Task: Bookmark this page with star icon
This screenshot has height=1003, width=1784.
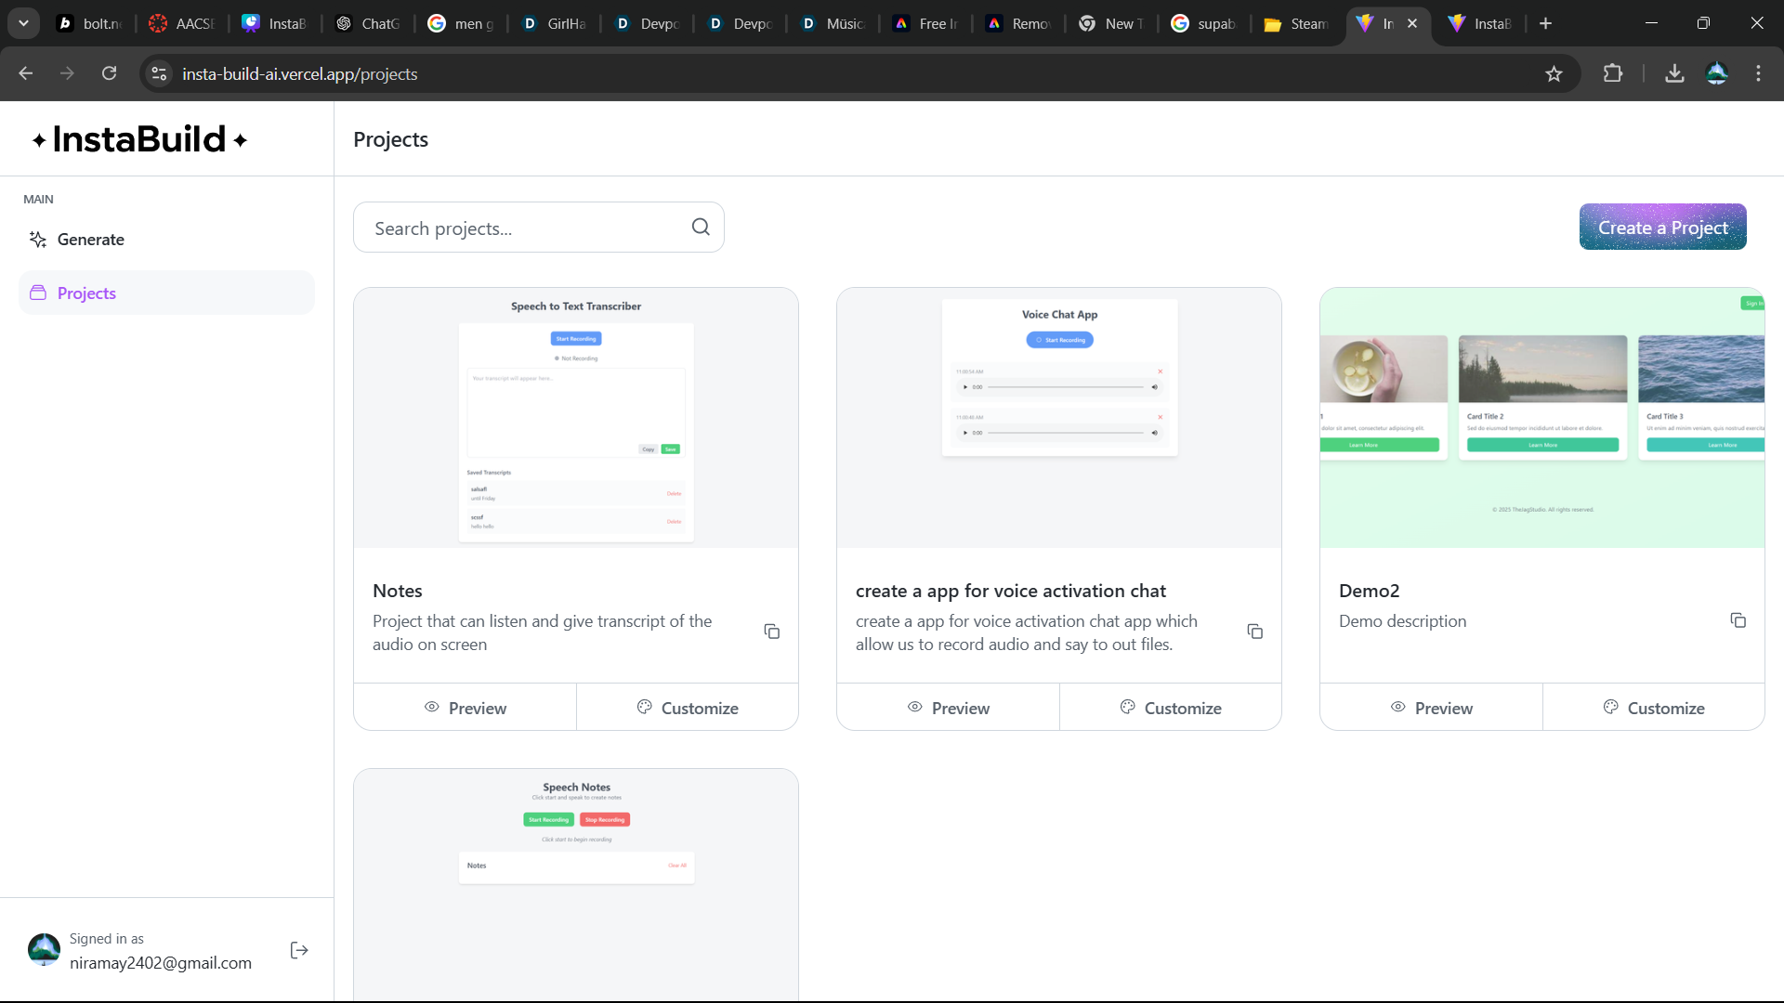Action: [x=1554, y=73]
